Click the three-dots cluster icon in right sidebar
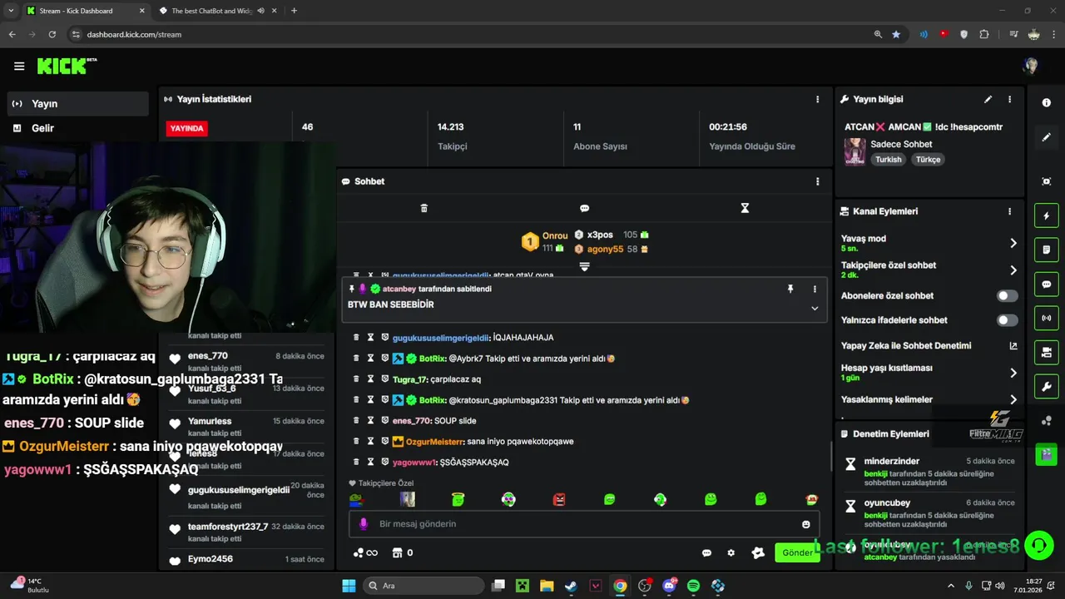Screen dimensions: 1065x599 click(1047, 420)
